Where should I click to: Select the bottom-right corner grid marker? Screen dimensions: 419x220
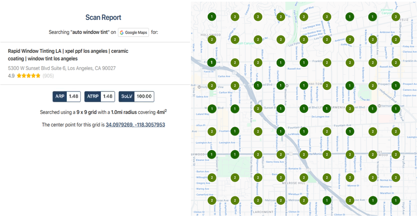[x=395, y=200]
